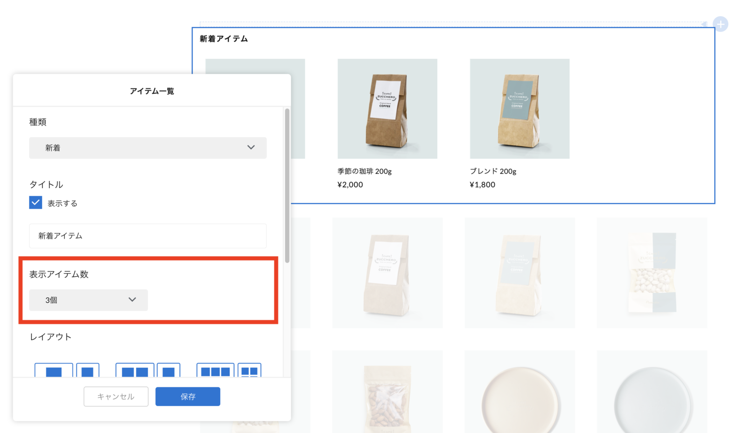Open the 種類 dropdown showing 新着
Screen dimensions: 737x433
148,148
